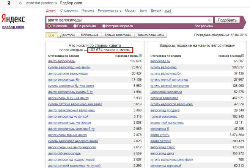
Task: Open the 'Рекламная сеть' service link
Action: coord(110,11)
